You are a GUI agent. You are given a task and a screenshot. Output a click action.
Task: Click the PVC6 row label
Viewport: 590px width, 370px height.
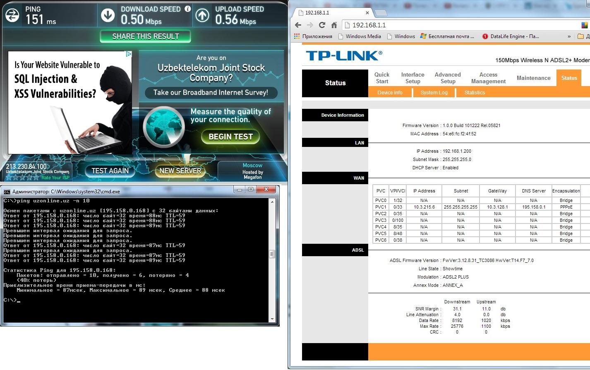pos(381,240)
